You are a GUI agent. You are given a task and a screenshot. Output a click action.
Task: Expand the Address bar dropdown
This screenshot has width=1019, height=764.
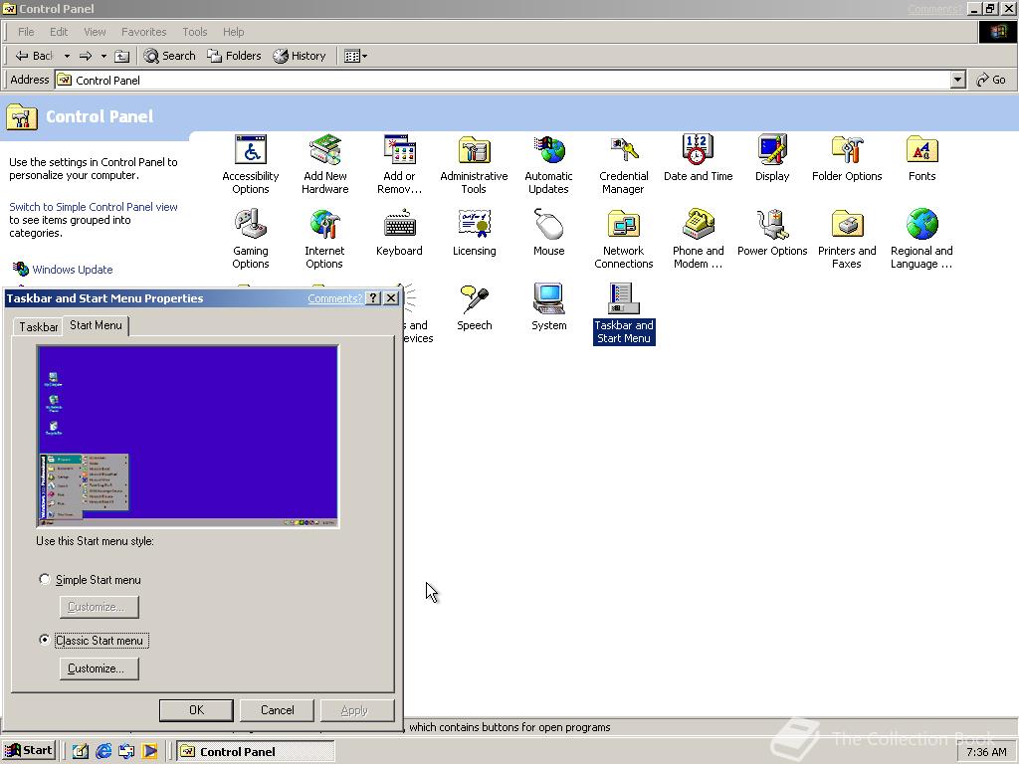[x=957, y=80]
